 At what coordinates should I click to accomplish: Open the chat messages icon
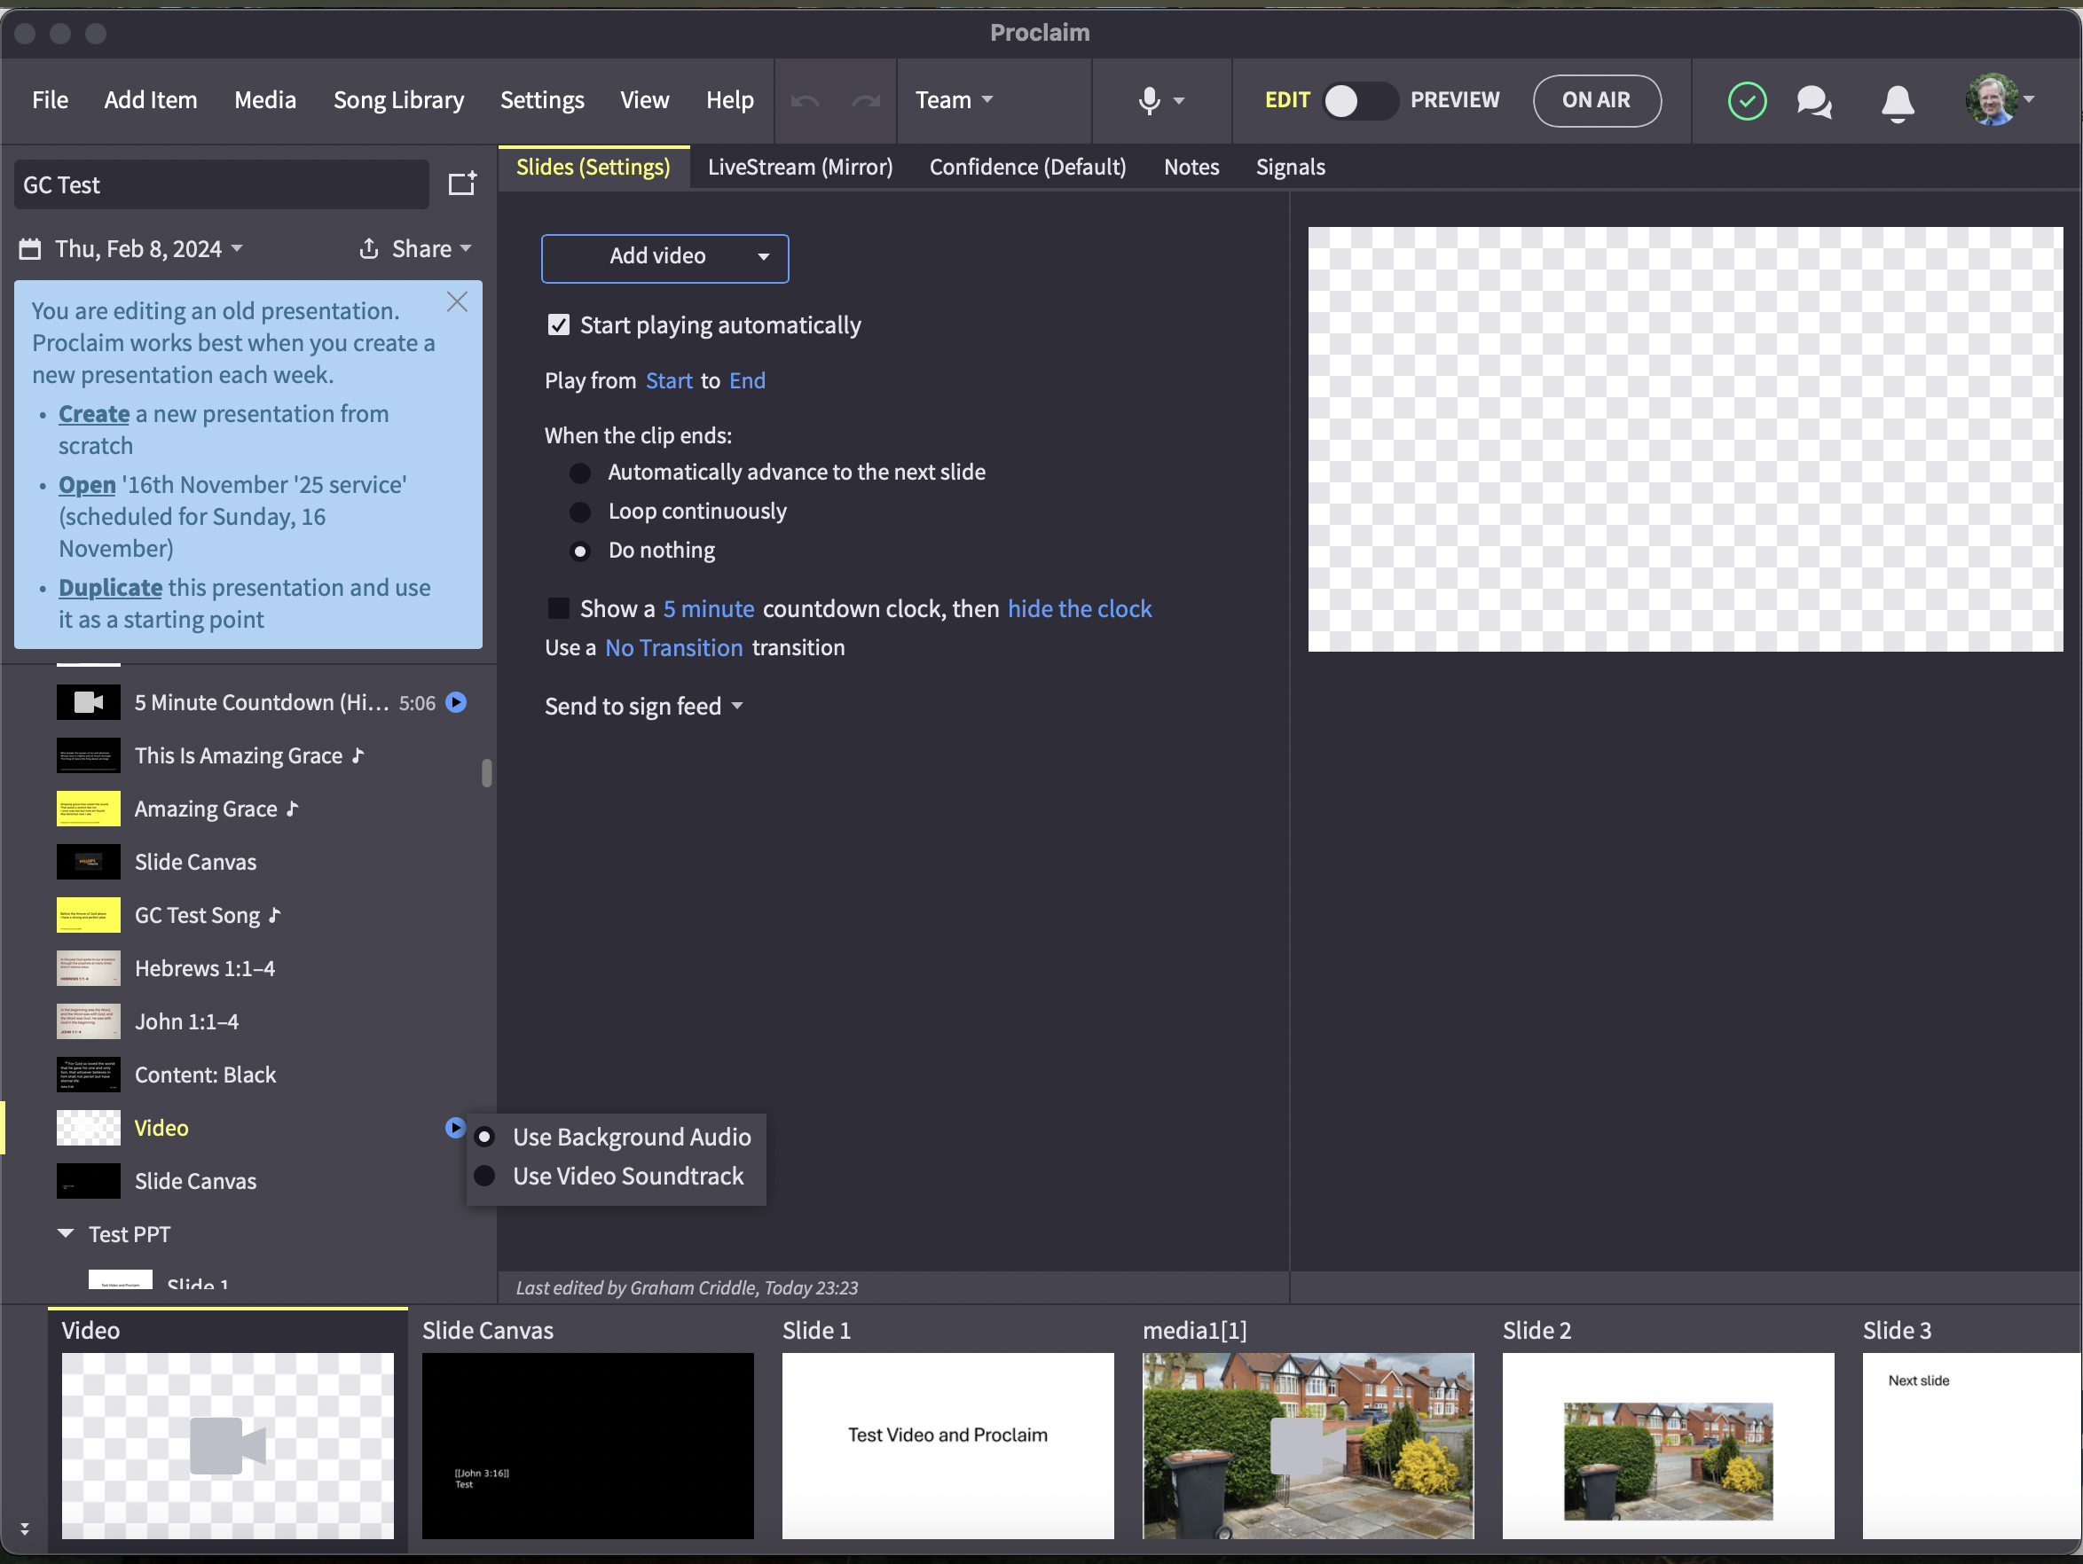point(1812,101)
